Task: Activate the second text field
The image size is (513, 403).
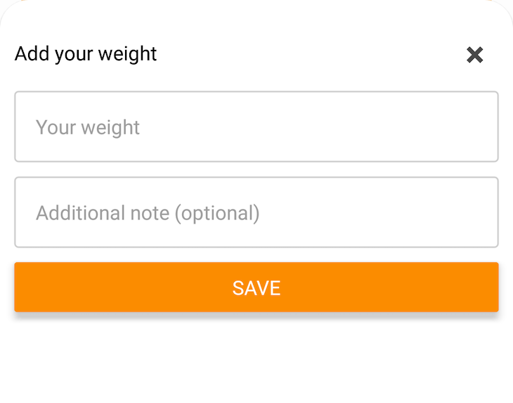Action: (256, 212)
